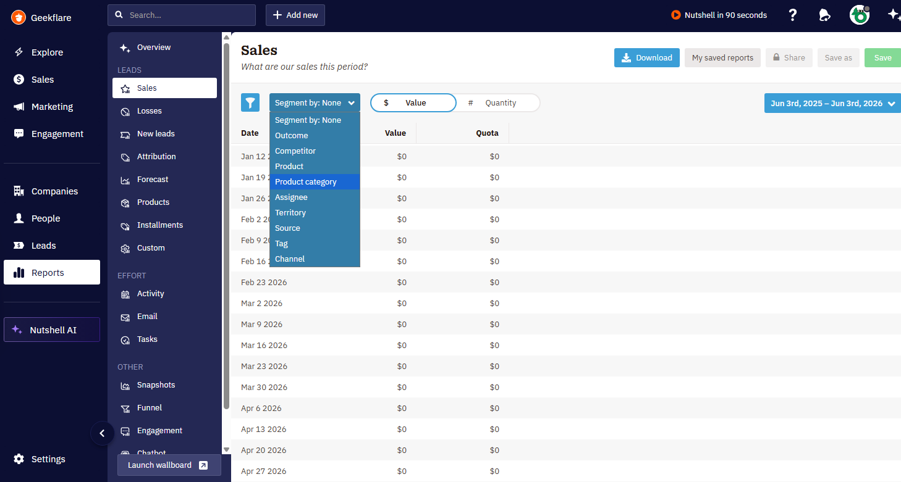Viewport: 901px width, 482px height.
Task: Select Competitor segment option
Action: pos(315,151)
